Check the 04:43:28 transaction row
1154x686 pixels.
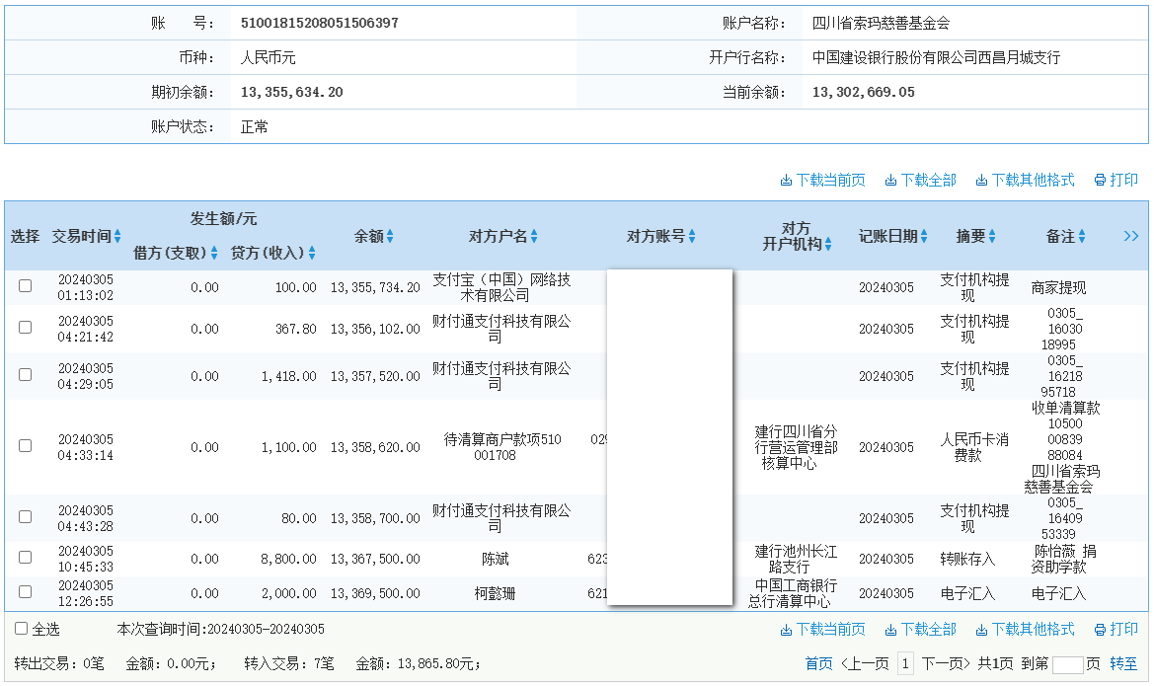(x=25, y=516)
